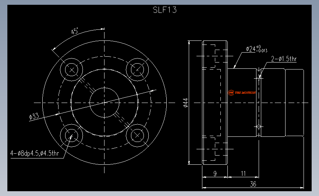Select the 2-ø1.5thr hole callout

pos(284,59)
